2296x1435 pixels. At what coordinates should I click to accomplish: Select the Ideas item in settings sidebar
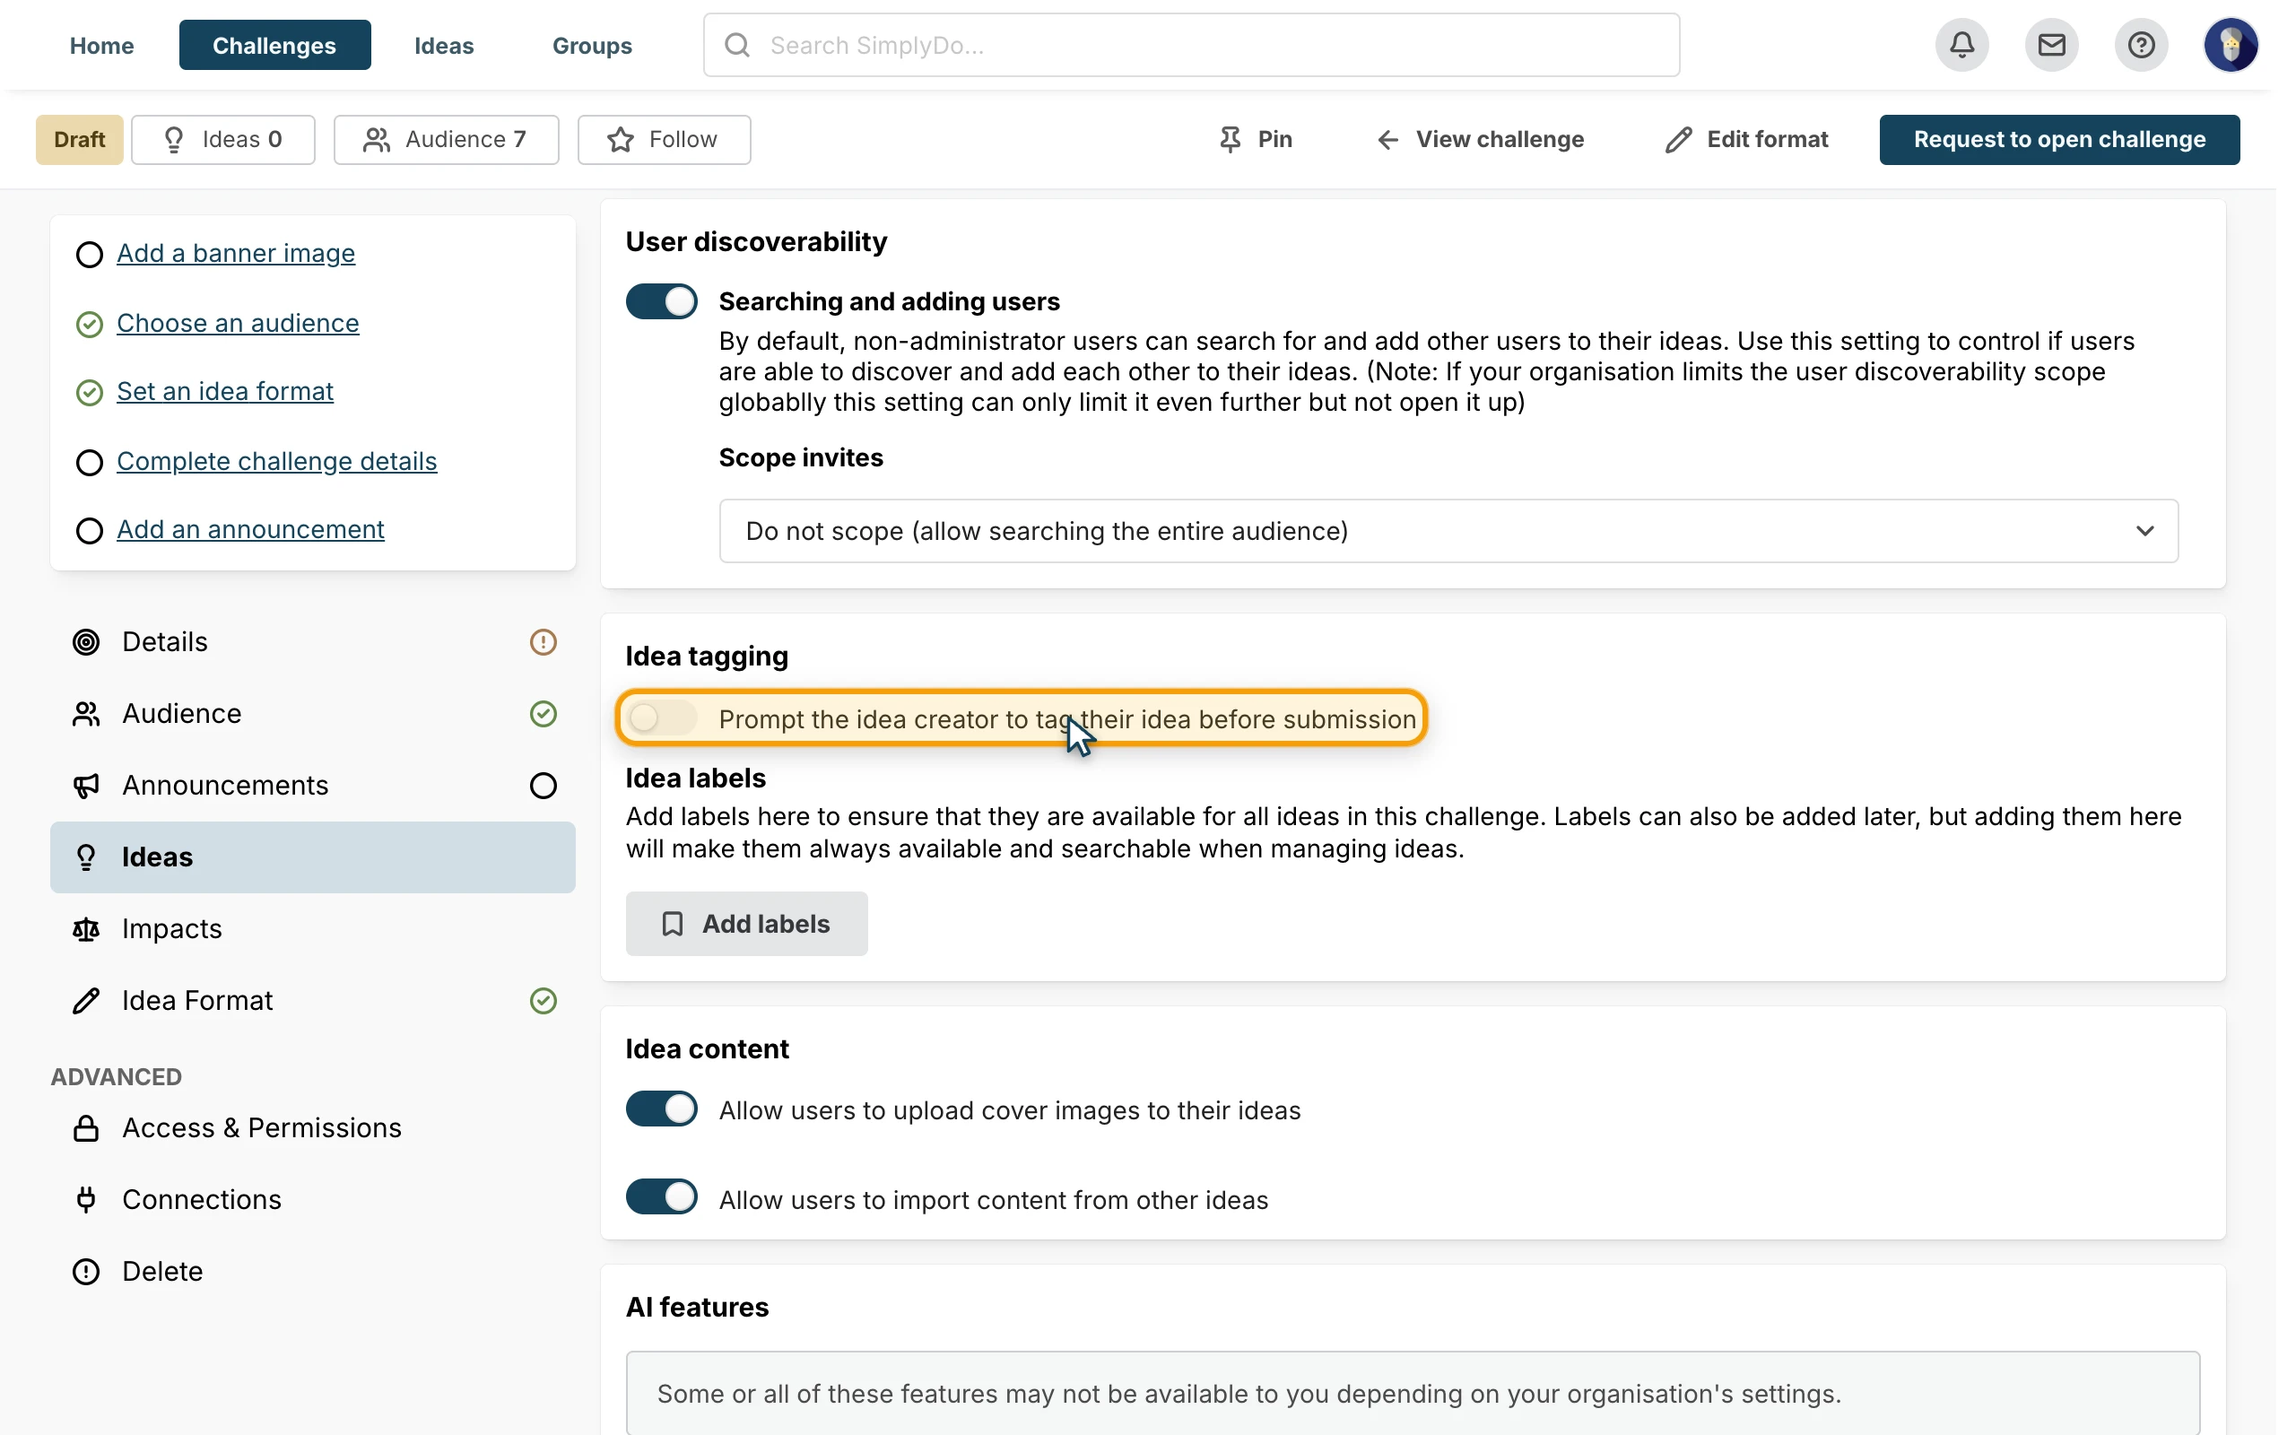(x=312, y=857)
